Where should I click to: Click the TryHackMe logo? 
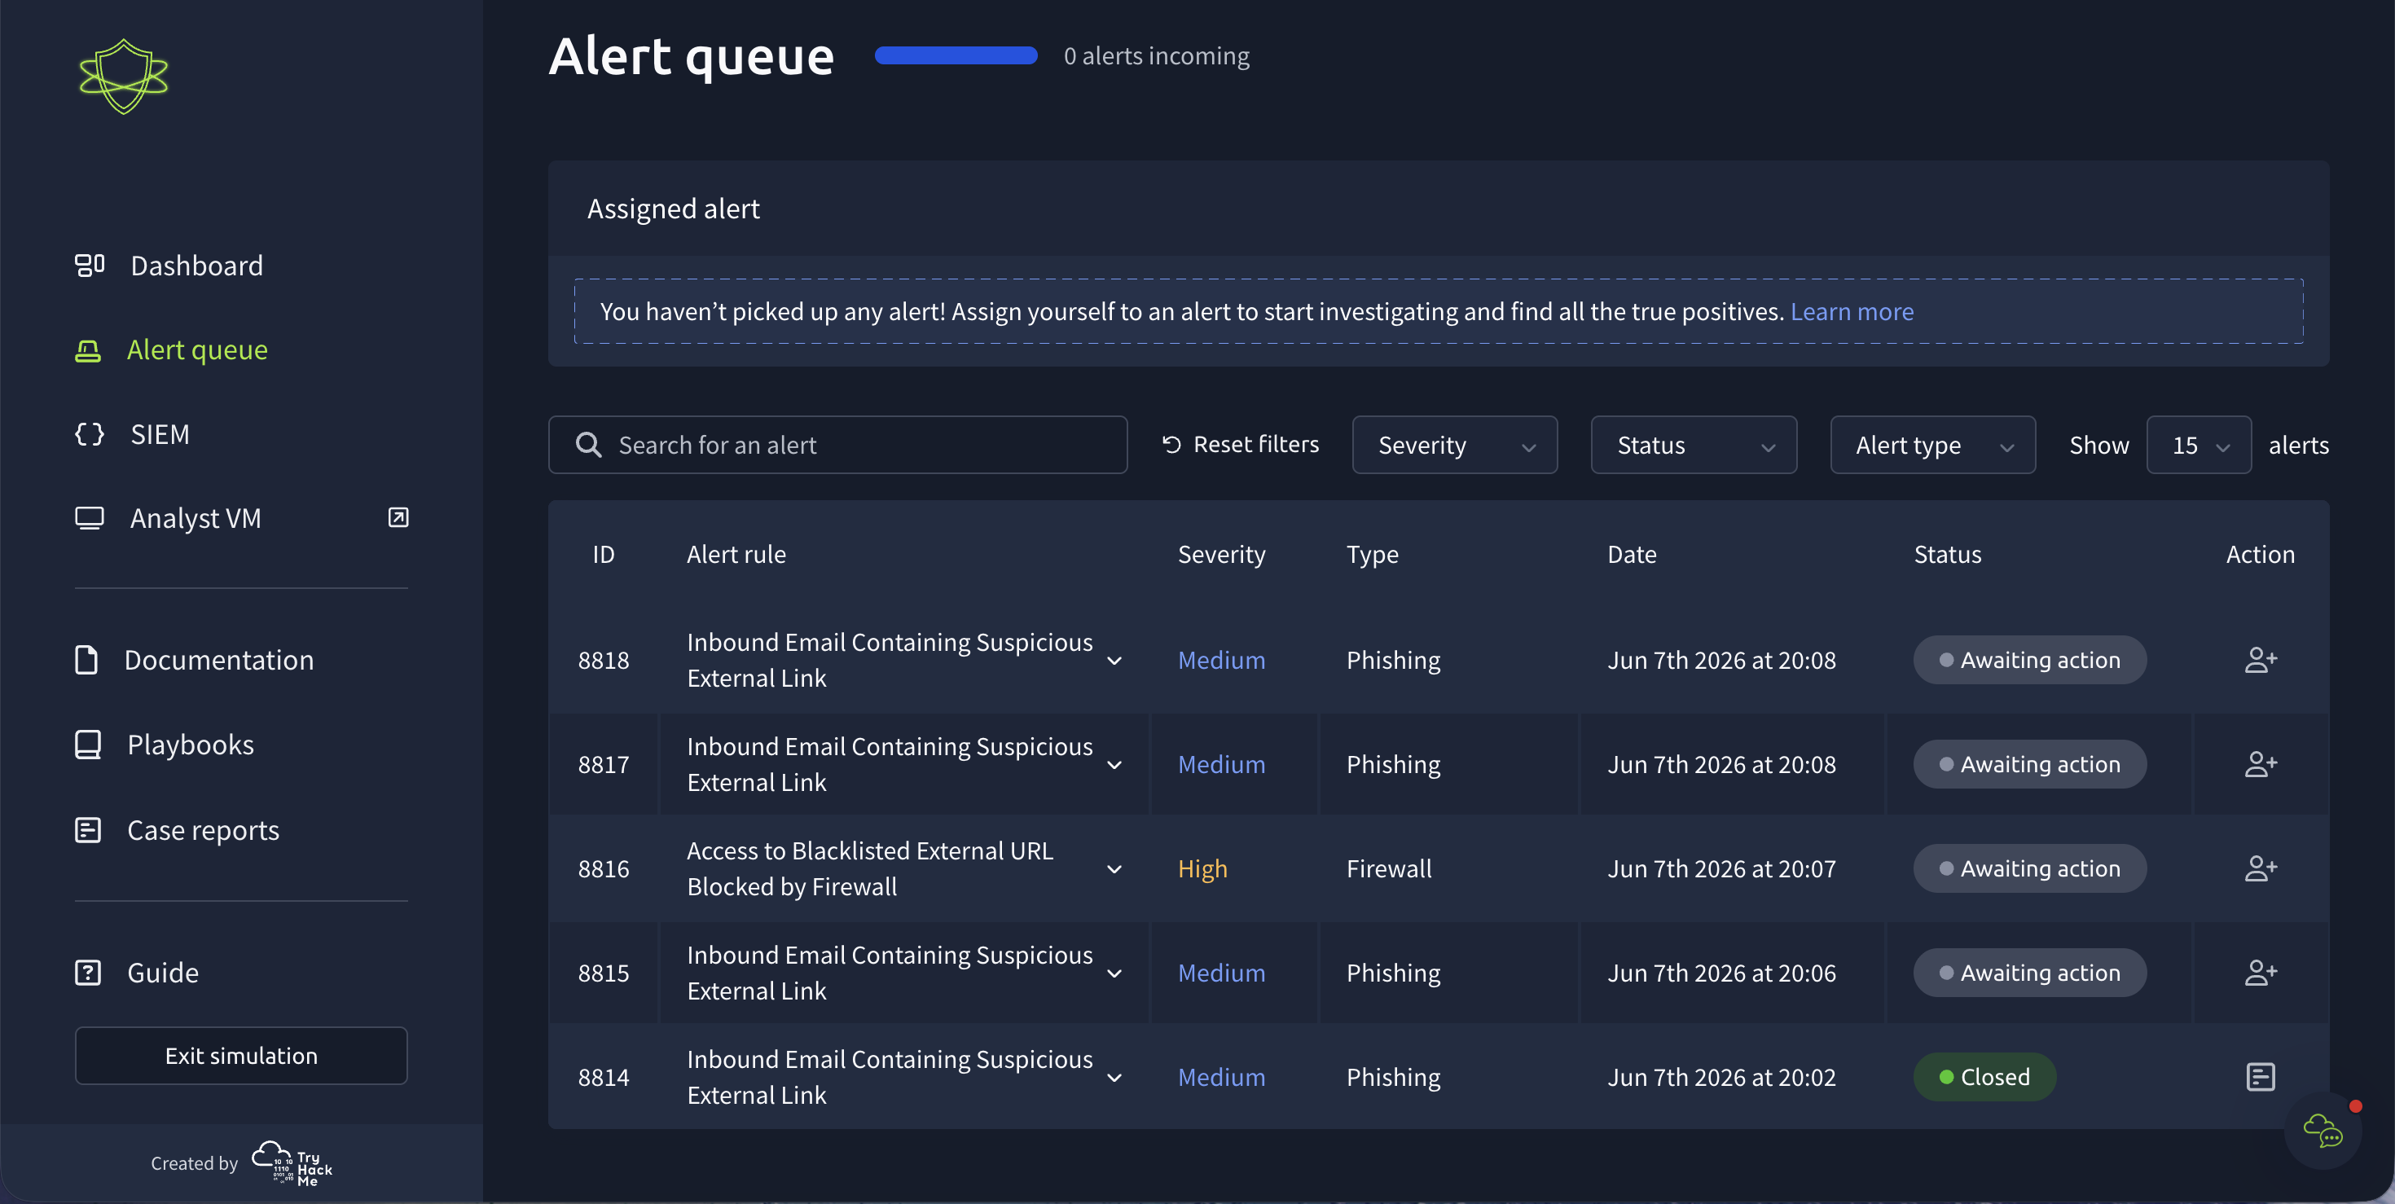[292, 1163]
